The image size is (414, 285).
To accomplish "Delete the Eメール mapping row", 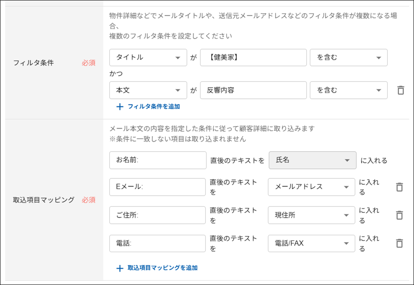I will tap(399, 187).
